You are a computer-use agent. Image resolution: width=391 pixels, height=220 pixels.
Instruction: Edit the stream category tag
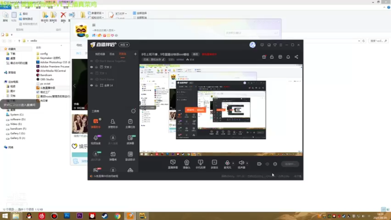pyautogui.click(x=153, y=60)
